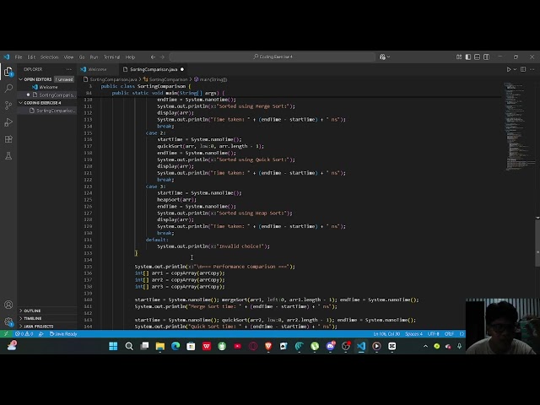Click main(String[]) breadcrumb segment
This screenshot has height=405, width=540.
210,79
